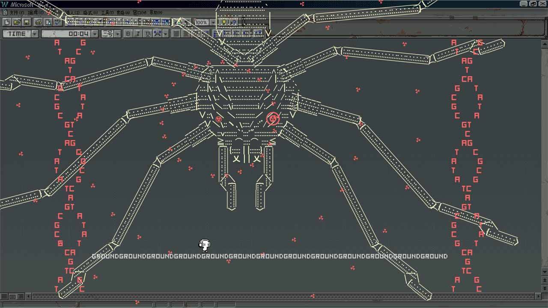Open the 帮助(H) help menu
This screenshot has height=308, width=548.
(x=155, y=12)
